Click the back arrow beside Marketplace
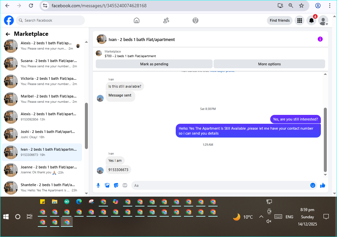 [8, 34]
